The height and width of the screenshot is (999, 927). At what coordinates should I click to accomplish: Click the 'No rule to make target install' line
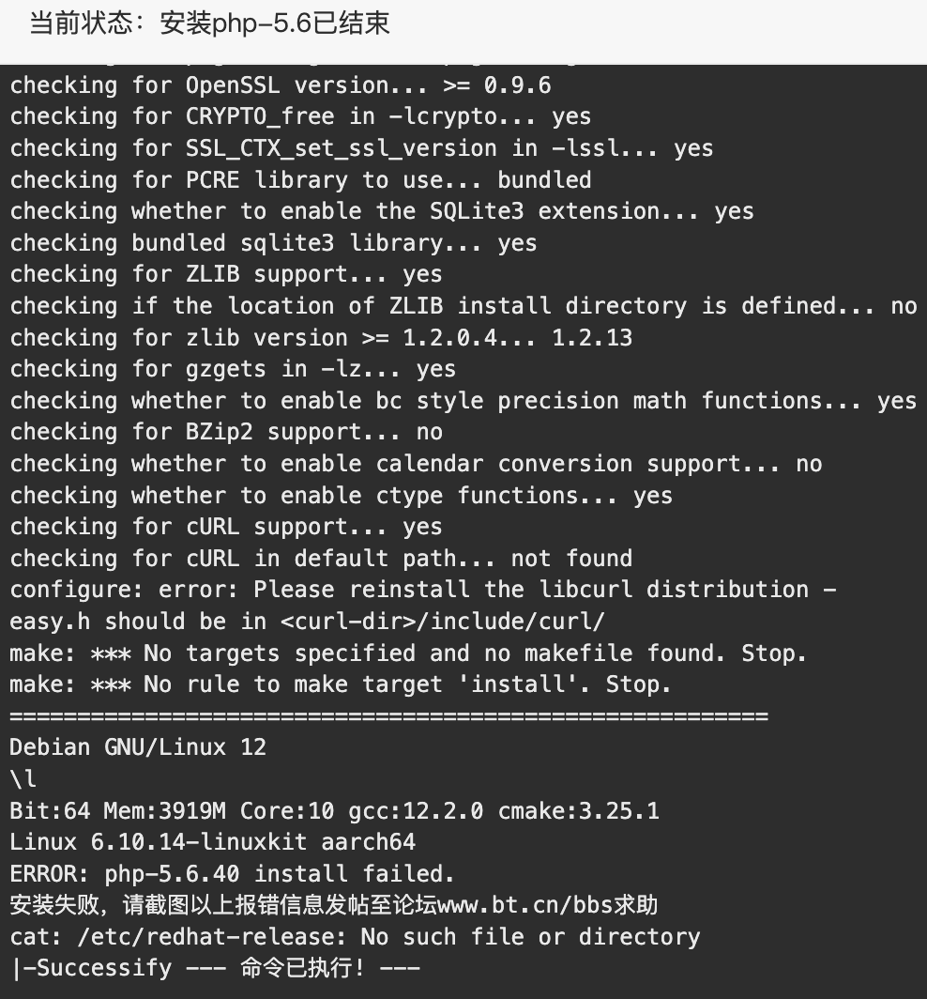(x=341, y=684)
